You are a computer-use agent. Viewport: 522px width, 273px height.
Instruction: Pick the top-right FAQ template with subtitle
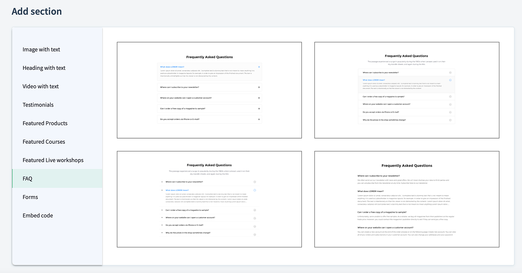407,90
